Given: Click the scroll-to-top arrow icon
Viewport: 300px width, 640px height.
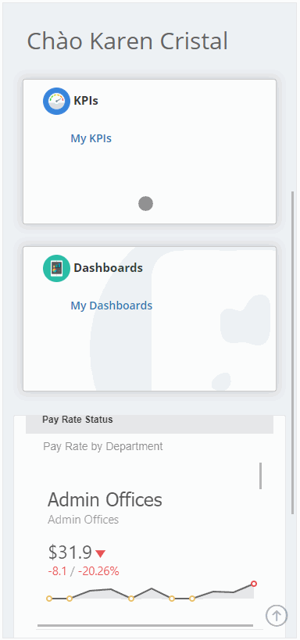Looking at the screenshot, I should click(277, 615).
